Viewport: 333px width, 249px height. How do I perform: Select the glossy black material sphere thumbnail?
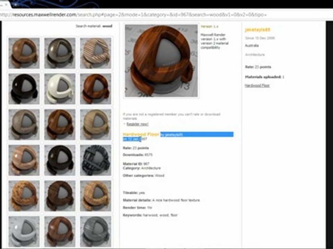(24, 89)
